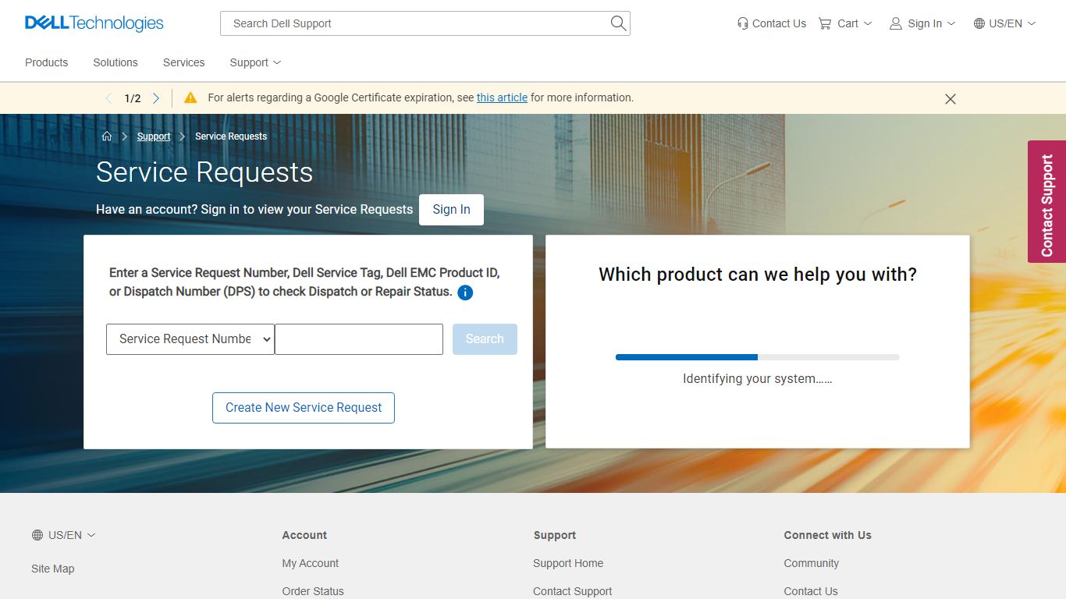This screenshot has width=1066, height=599.
Task: Click the Support breadcrumb link
Action: pyautogui.click(x=154, y=136)
